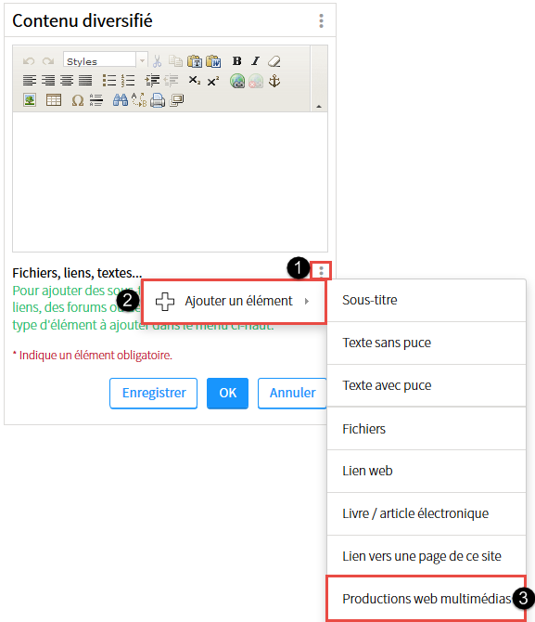Open the Styles dropdown
Image resolution: width=535 pixels, height=622 pixels.
click(106, 61)
